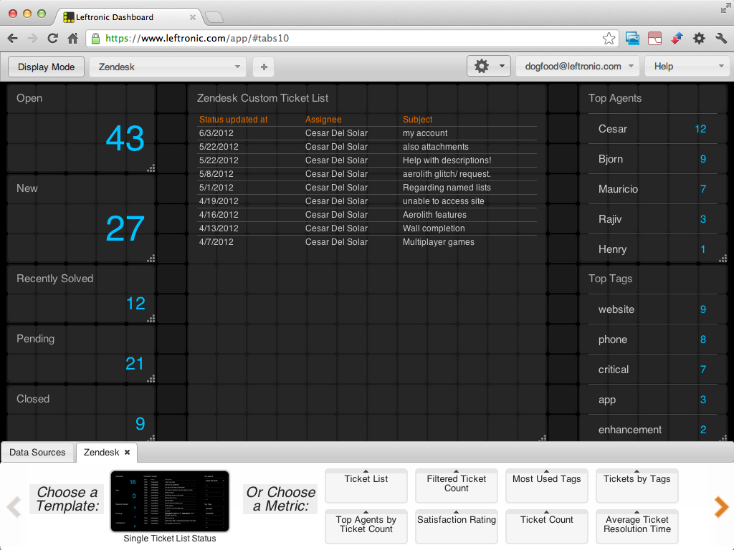Click resize handle on Open widget
This screenshot has height=550, width=734.
[x=151, y=168]
